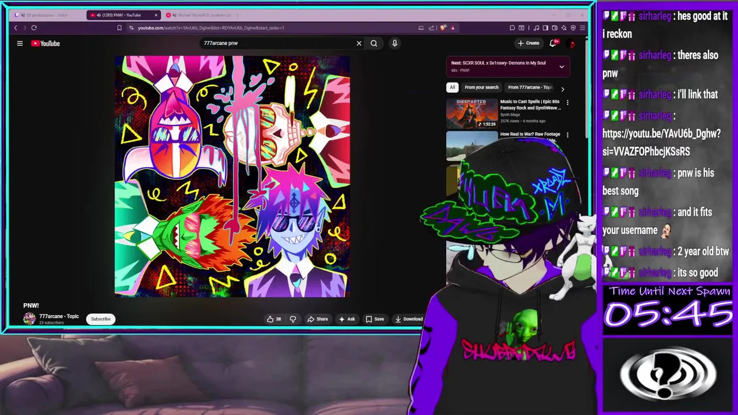Dislike the PNW! video

pyautogui.click(x=293, y=319)
